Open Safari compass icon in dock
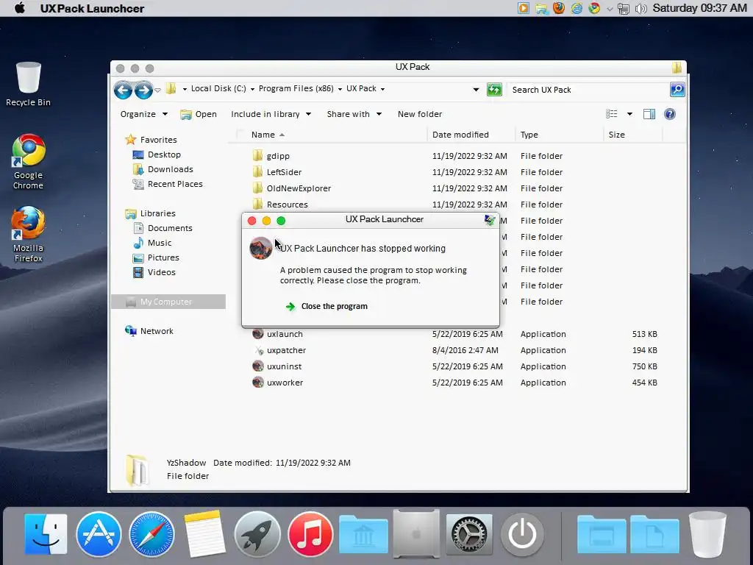The height and width of the screenshot is (565, 753). 151,534
